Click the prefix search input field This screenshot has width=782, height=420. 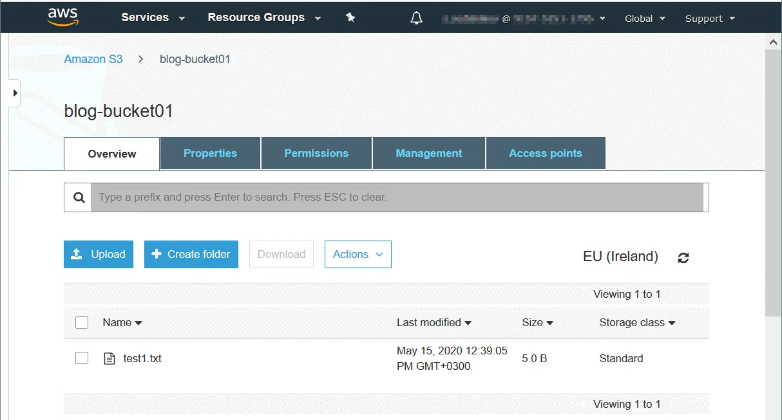coord(396,197)
